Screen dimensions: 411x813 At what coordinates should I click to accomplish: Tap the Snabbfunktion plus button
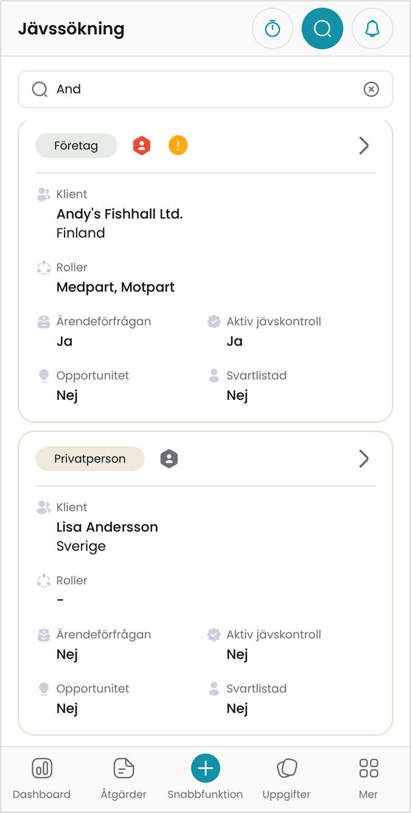(205, 769)
